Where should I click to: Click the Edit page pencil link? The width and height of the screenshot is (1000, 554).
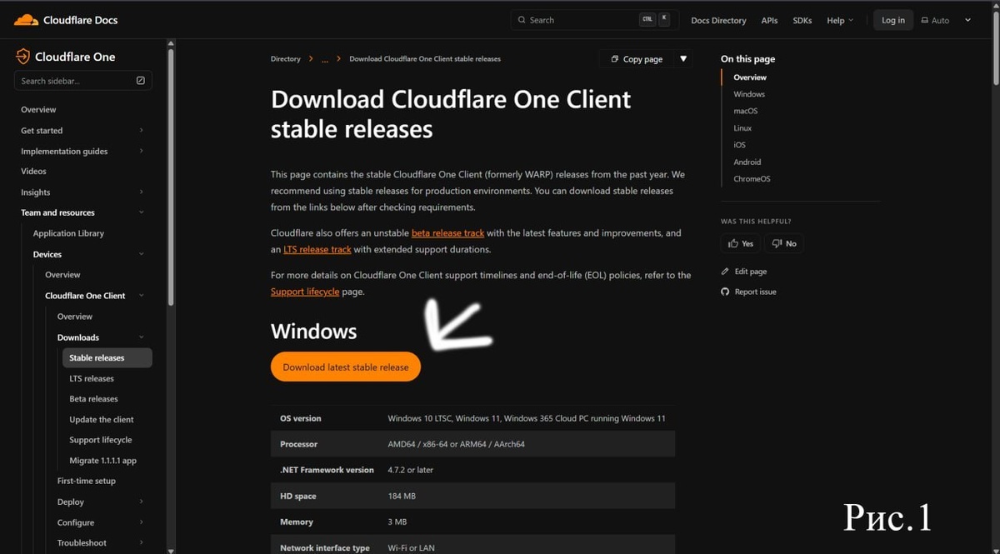743,272
